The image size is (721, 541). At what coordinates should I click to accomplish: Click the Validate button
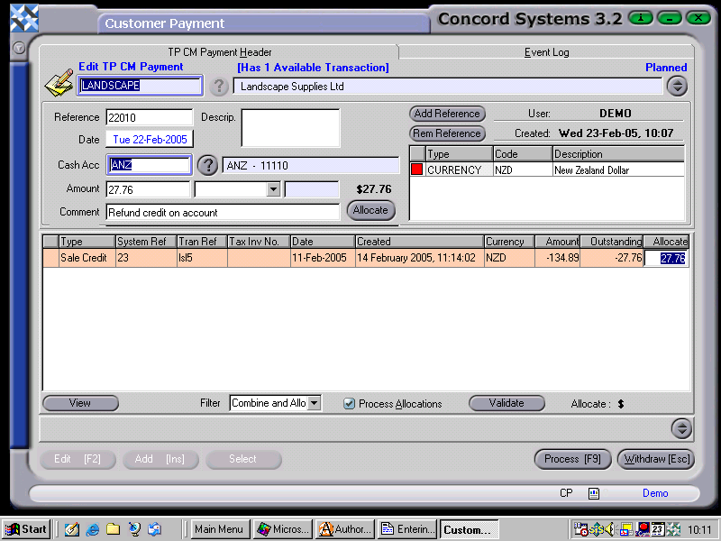point(507,403)
